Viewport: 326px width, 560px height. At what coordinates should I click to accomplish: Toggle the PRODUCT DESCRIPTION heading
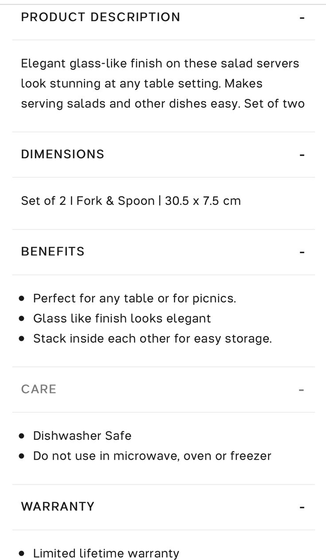click(101, 17)
